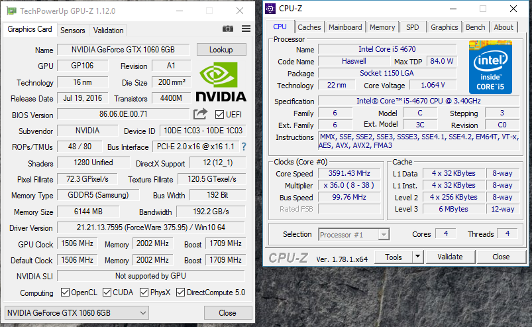The width and height of the screenshot is (532, 327).
Task: Click the Validate button in CPU-Z
Action: (450, 257)
